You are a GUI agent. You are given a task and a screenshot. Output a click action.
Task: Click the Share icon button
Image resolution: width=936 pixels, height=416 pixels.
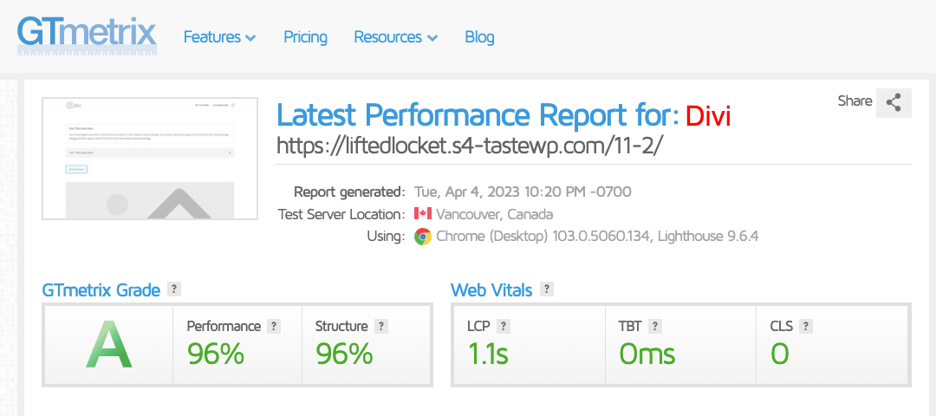click(894, 102)
